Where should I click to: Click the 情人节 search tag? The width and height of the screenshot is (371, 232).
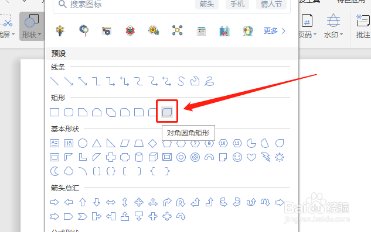pyautogui.click(x=271, y=4)
